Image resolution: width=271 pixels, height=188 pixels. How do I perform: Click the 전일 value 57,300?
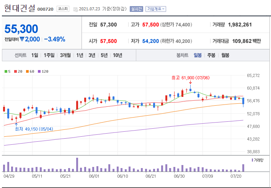(x=109, y=25)
